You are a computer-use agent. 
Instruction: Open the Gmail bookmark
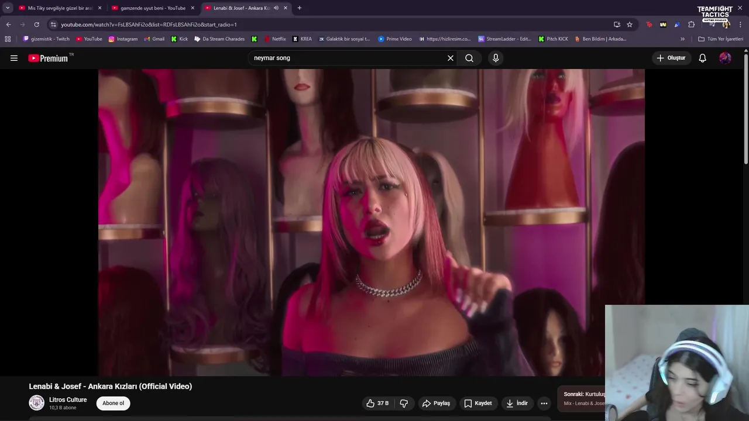coord(154,39)
